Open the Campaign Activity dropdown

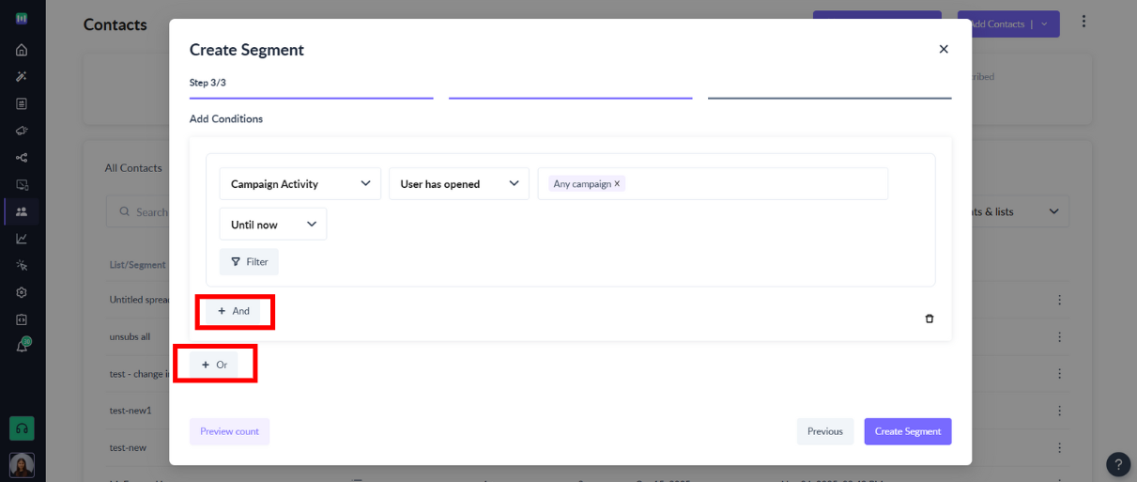(x=300, y=184)
